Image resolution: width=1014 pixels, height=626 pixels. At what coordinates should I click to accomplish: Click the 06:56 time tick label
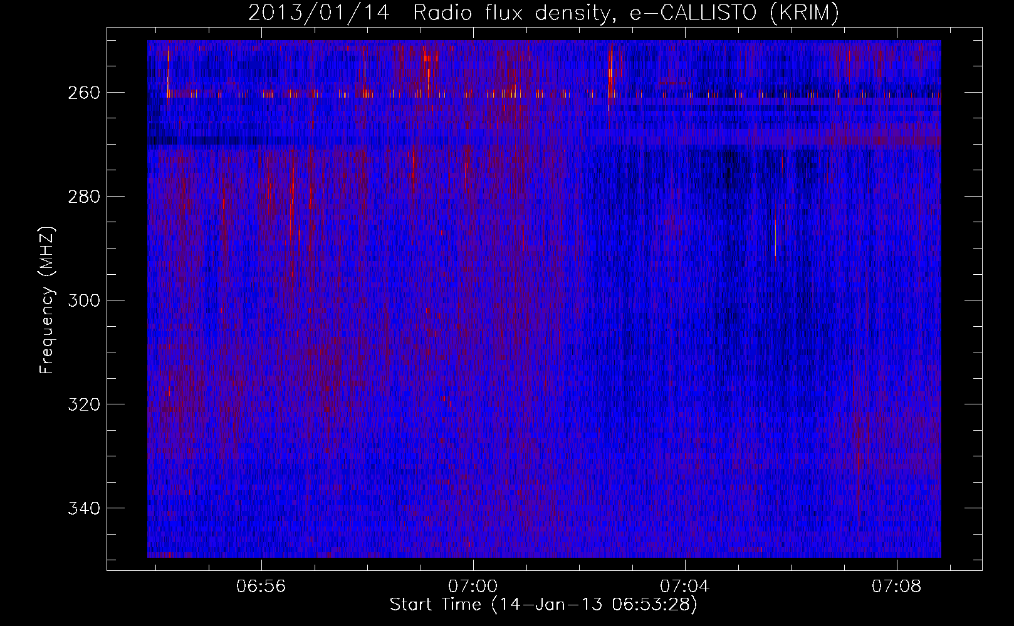(261, 587)
